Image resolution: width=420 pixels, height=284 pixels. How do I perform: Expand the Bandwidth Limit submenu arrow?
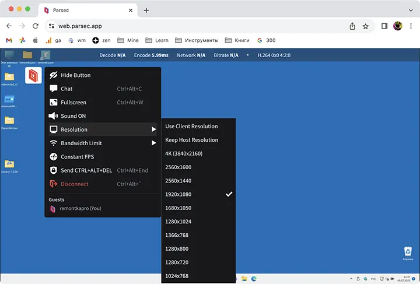[x=154, y=143]
